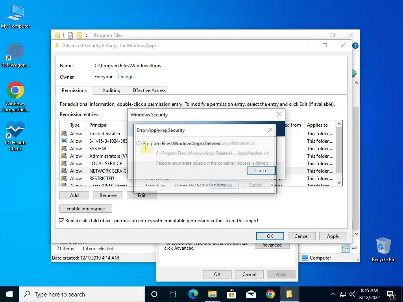Open the Recycle Bin on desktop
This screenshot has width=403, height=302.
383,250
